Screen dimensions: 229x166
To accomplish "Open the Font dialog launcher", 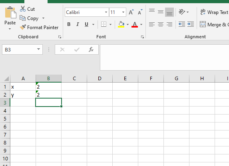I will tap(142, 37).
